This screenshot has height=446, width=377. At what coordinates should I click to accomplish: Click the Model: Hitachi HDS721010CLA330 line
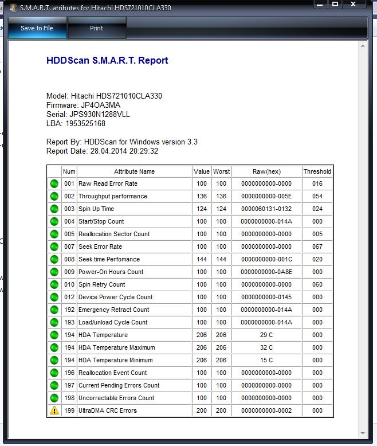[104, 96]
